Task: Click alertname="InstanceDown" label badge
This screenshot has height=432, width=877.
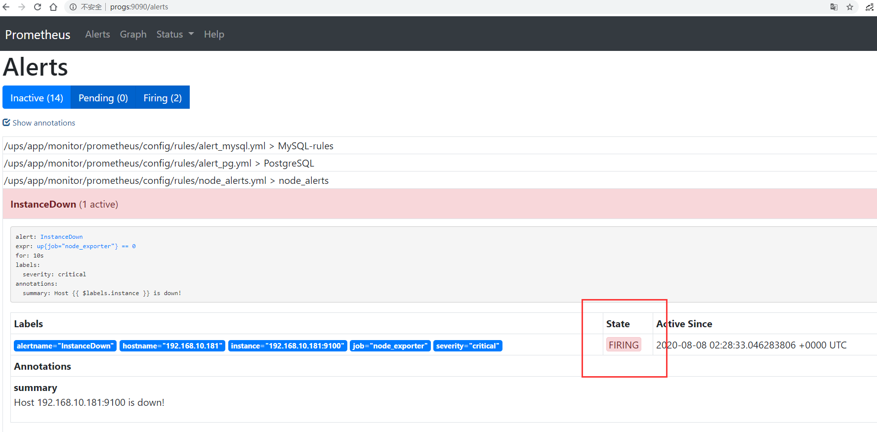Action: [x=65, y=346]
